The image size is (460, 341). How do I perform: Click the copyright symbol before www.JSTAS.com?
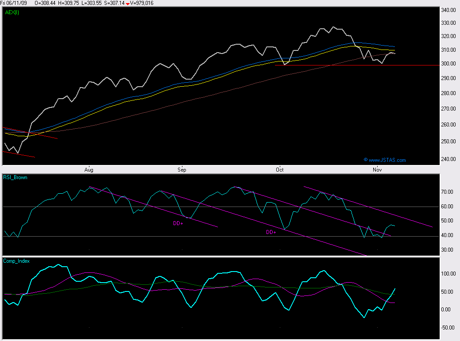coord(365,160)
